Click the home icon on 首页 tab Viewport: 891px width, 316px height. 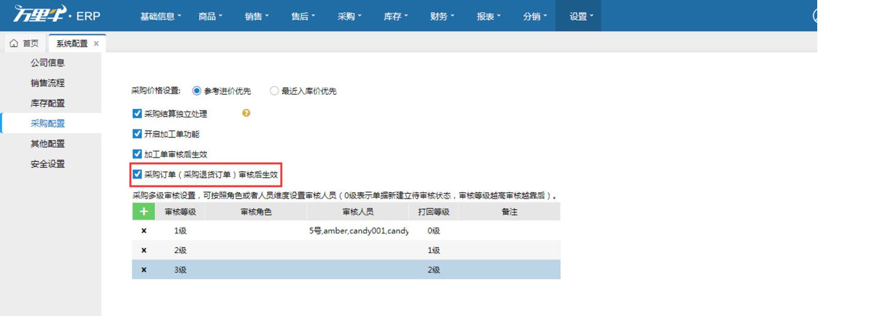(x=14, y=43)
